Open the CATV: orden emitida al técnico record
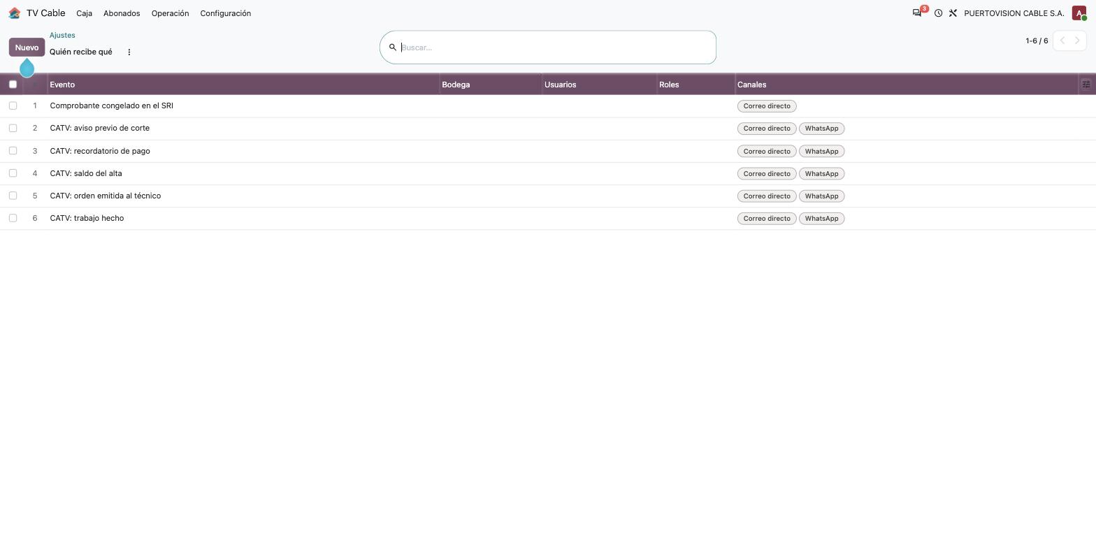Image resolution: width=1096 pixels, height=538 pixels. click(106, 196)
